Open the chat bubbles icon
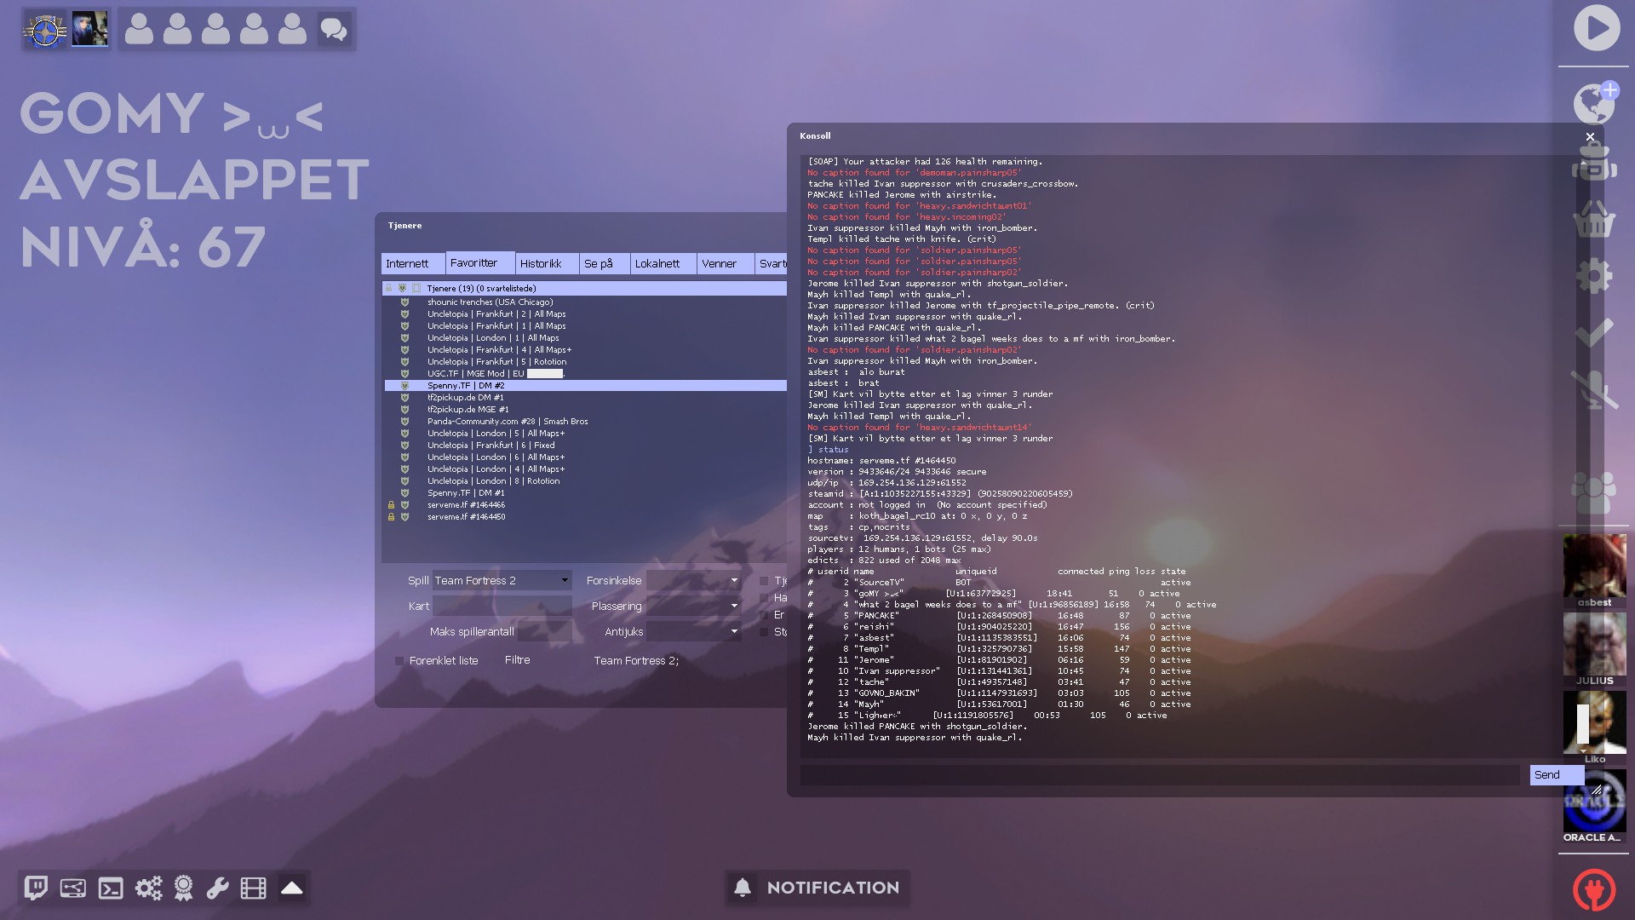This screenshot has width=1635, height=920. tap(333, 30)
